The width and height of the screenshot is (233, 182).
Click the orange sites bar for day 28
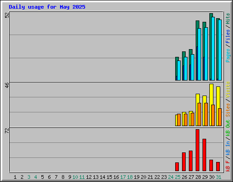199,114
